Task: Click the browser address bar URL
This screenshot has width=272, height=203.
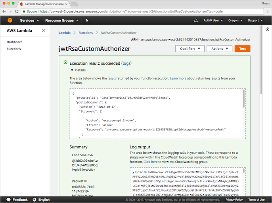Action: pos(131,11)
